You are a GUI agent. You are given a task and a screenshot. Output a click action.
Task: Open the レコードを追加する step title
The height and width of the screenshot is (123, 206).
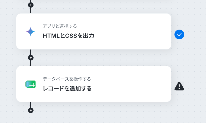tap(67, 89)
